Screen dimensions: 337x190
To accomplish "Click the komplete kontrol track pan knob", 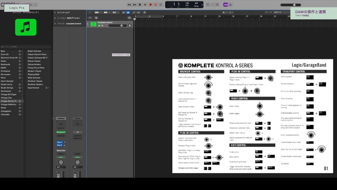I will point(130,26).
